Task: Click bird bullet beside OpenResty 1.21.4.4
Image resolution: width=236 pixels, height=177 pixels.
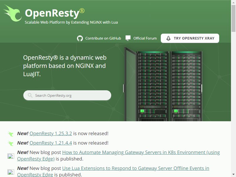Action: (x=11, y=143)
